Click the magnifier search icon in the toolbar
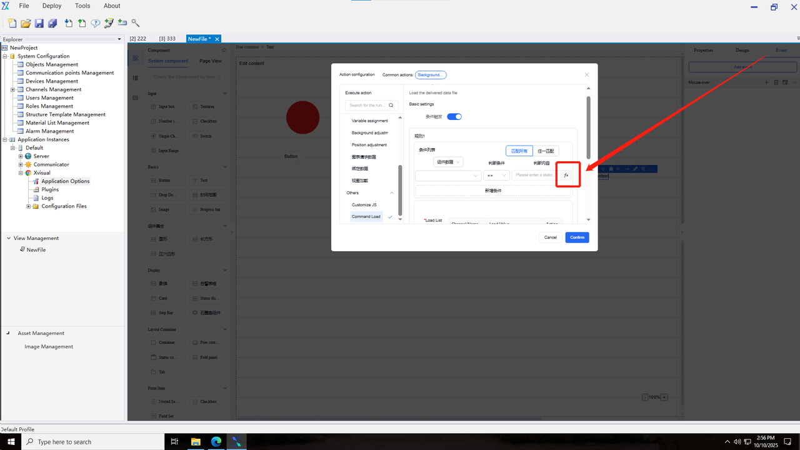Image resolution: width=800 pixels, height=450 pixels. (136, 23)
